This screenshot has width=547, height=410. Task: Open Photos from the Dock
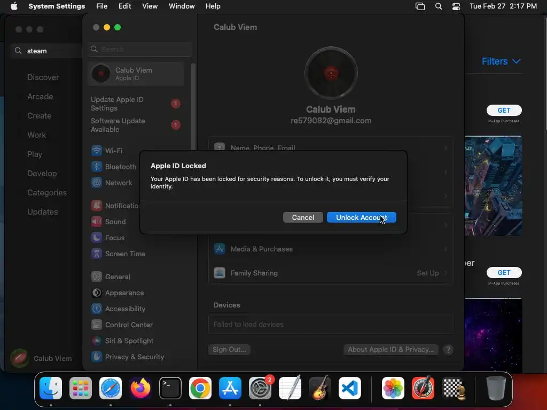pyautogui.click(x=393, y=388)
